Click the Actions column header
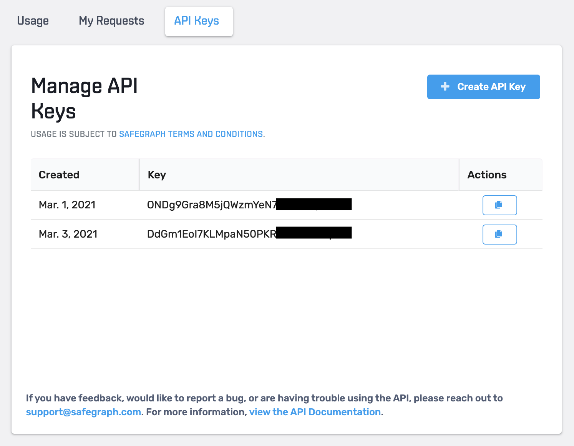This screenshot has width=574, height=446. [487, 175]
